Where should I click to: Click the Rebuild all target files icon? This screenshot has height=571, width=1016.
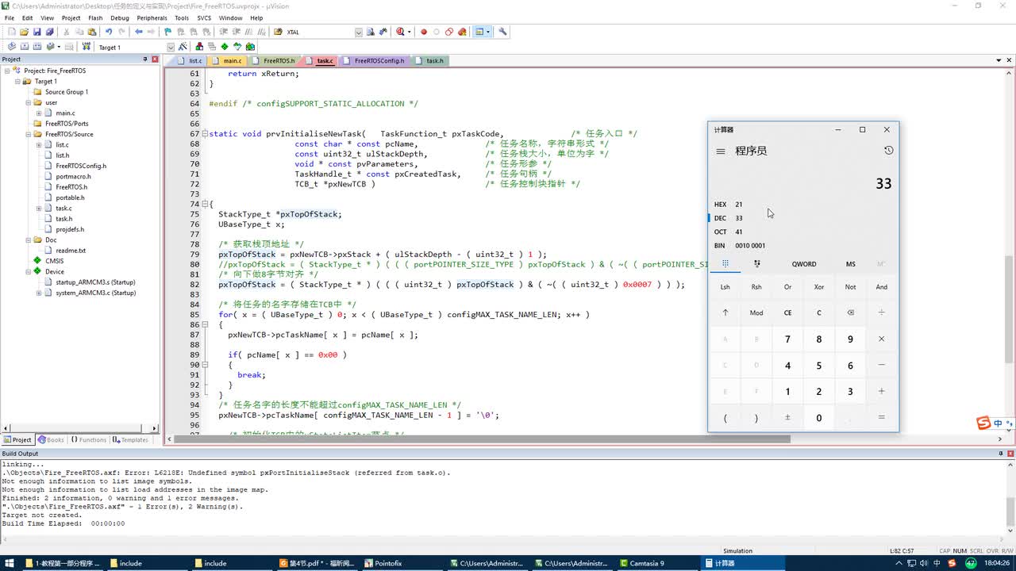point(37,47)
